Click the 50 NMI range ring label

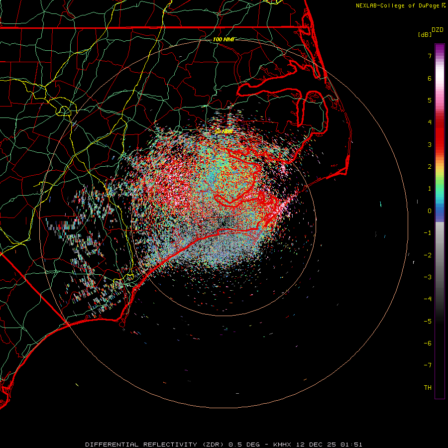point(224,131)
